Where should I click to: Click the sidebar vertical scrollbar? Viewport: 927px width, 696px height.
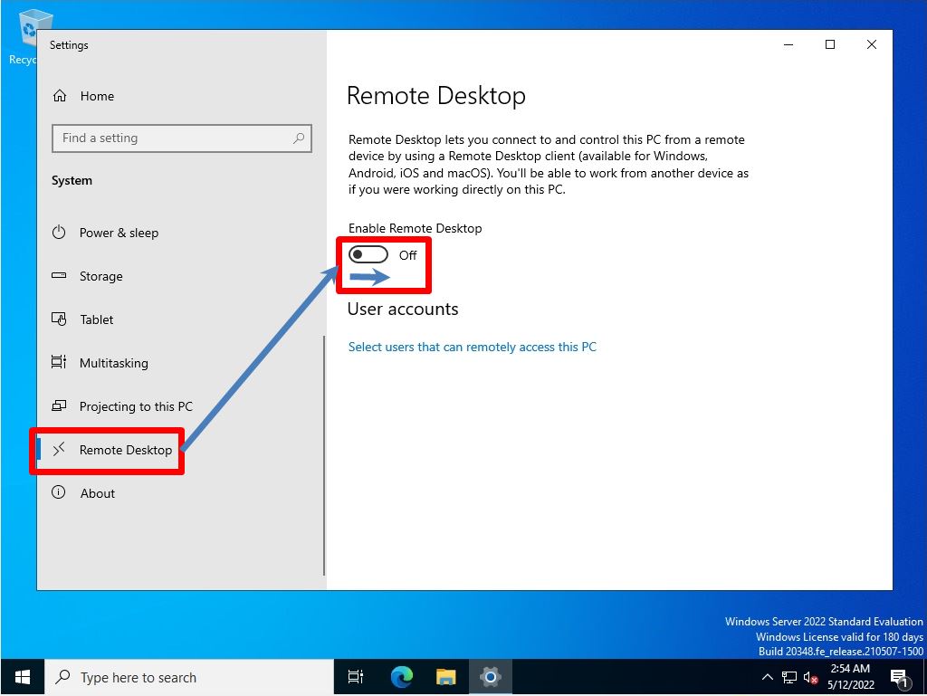(324, 455)
